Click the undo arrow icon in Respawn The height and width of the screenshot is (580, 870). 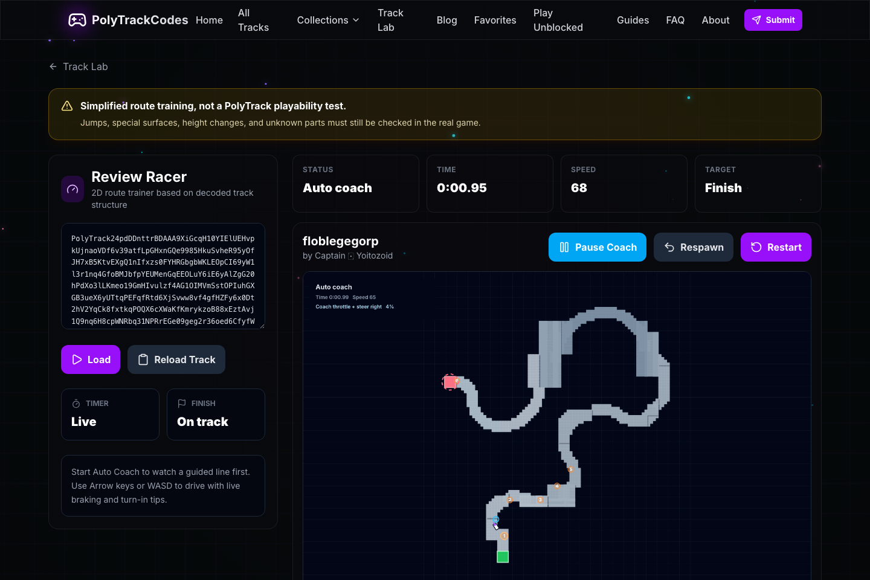click(x=669, y=247)
